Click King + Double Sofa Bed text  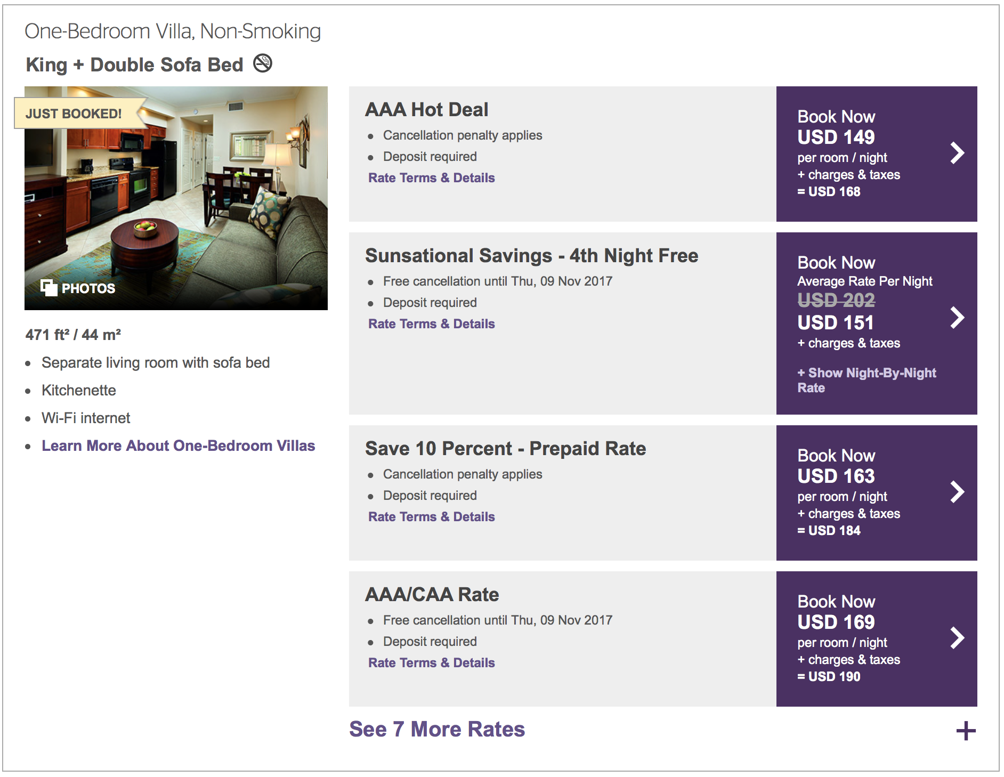(134, 64)
